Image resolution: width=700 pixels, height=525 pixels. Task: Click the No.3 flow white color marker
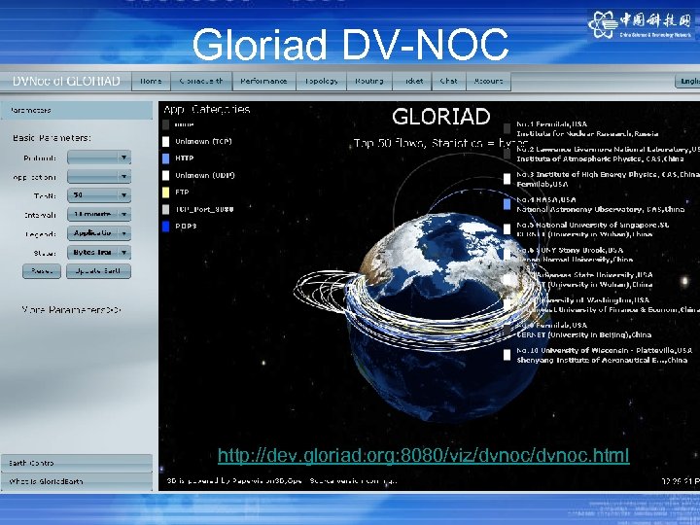click(x=507, y=179)
